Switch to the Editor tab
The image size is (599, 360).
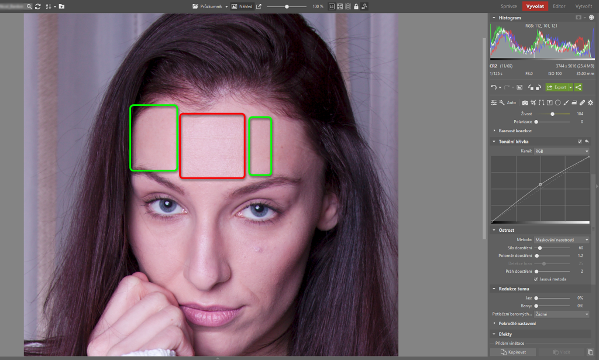[559, 6]
